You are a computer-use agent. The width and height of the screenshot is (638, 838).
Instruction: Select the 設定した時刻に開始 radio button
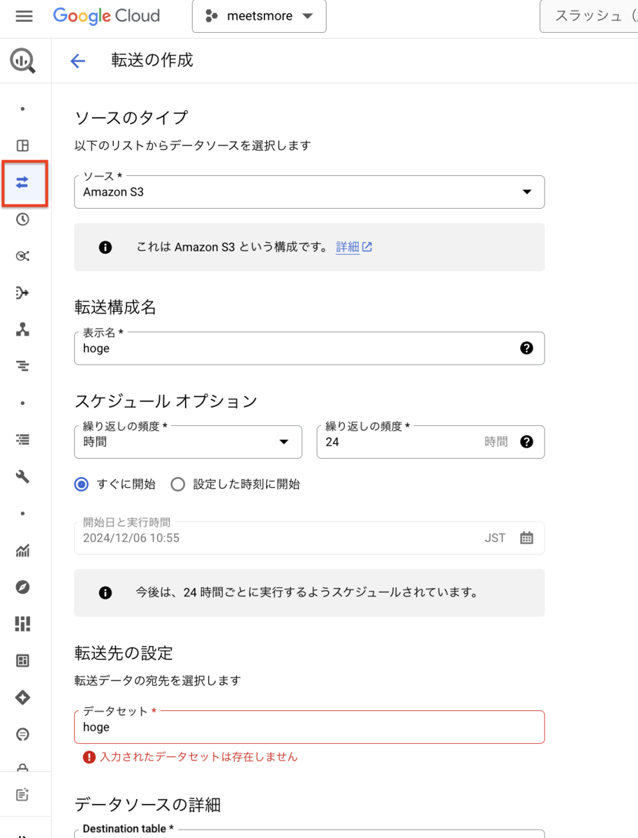(178, 484)
